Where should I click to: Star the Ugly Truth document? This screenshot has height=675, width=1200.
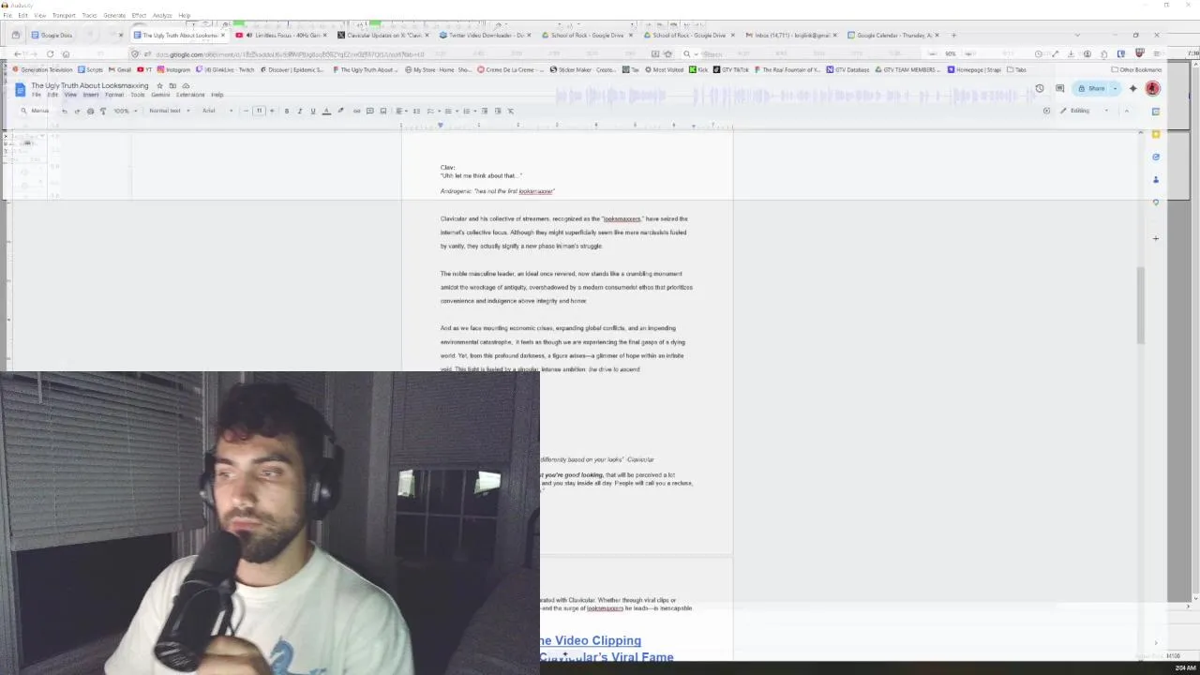159,85
